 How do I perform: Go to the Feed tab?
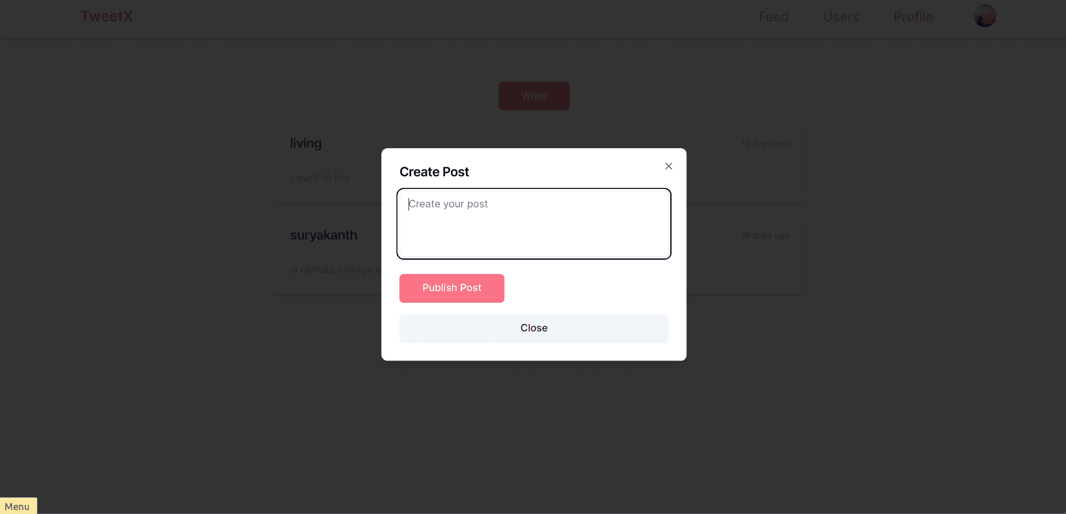click(x=773, y=17)
